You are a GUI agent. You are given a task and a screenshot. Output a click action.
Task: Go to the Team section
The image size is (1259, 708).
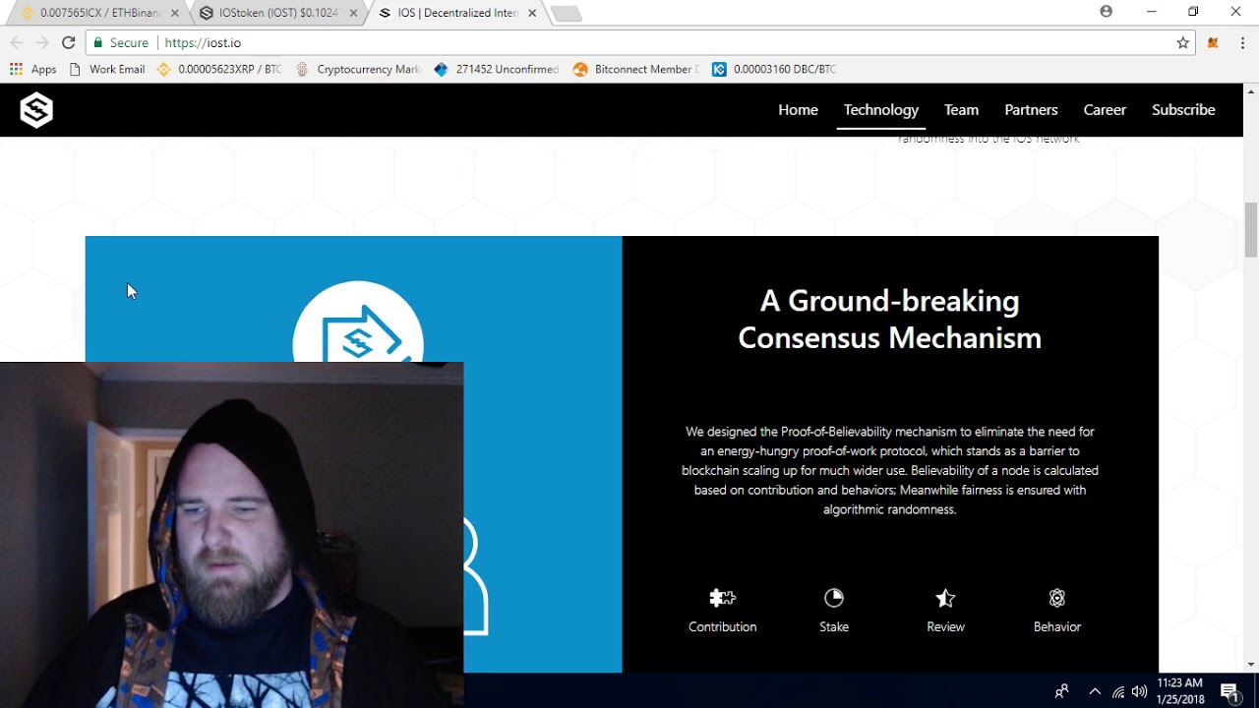(961, 110)
